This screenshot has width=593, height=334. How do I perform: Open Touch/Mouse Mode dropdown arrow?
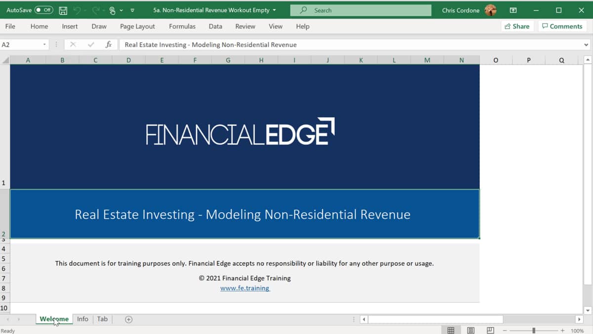pos(121,10)
